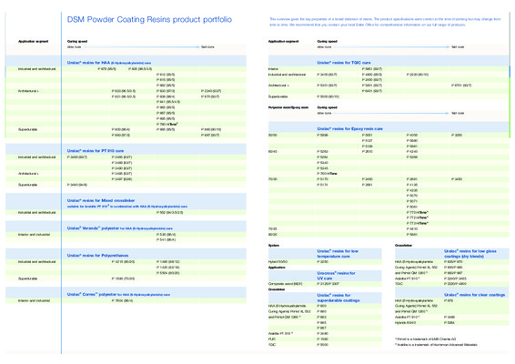This screenshot has height=364, width=515.
Task: Click 'Uralac resins for low gloss coatings' heading
Action: point(470,254)
